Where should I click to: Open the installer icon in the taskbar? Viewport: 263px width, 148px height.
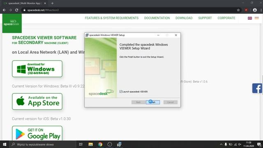(119, 144)
